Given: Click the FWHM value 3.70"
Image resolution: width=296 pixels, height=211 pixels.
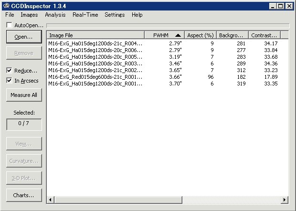Looking at the screenshot, I should (175, 84).
